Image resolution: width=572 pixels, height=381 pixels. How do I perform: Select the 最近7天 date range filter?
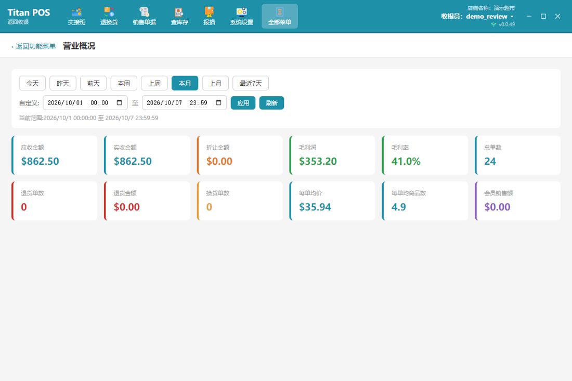(x=251, y=83)
